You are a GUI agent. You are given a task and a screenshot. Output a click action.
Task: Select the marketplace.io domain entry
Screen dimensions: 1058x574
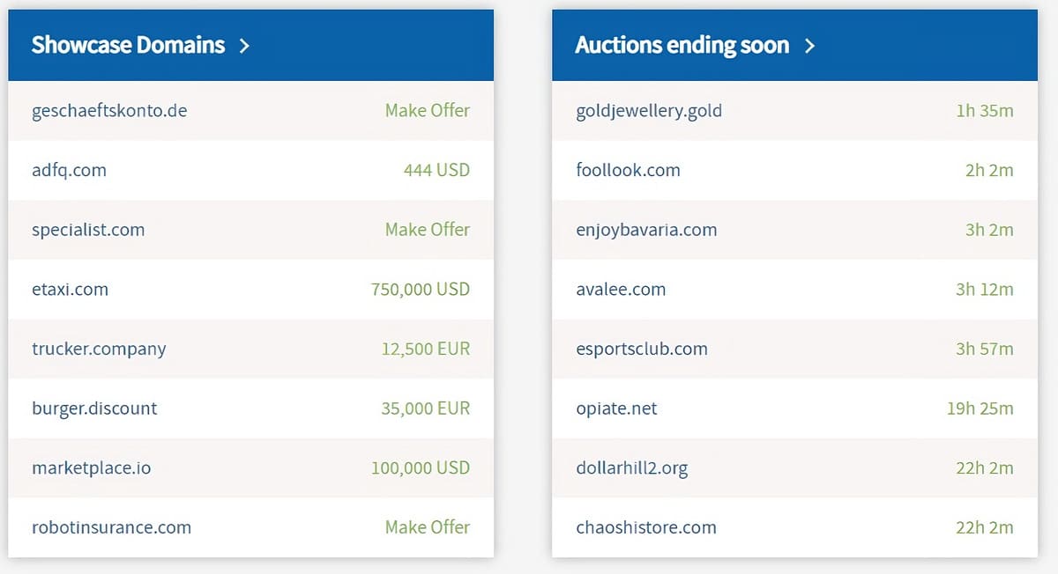point(91,468)
